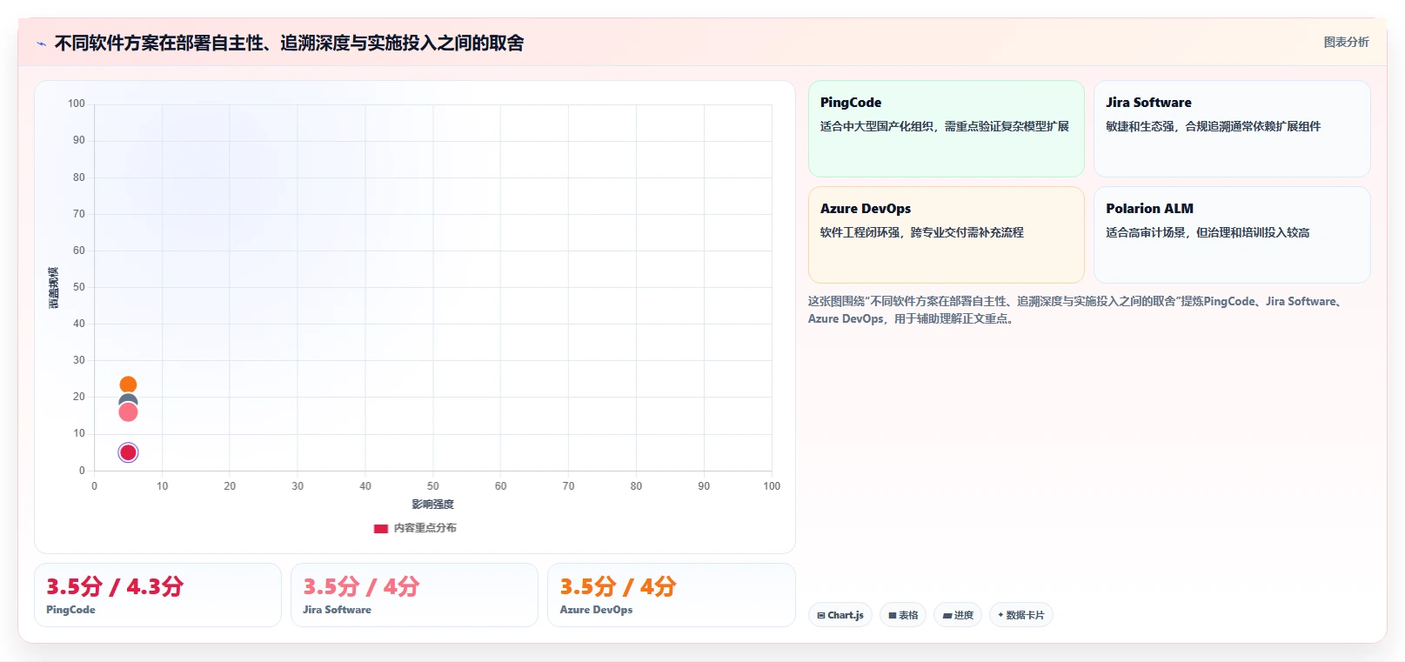Click the 内容重点分布 legend label text
The width and height of the screenshot is (1405, 662).
coord(425,528)
